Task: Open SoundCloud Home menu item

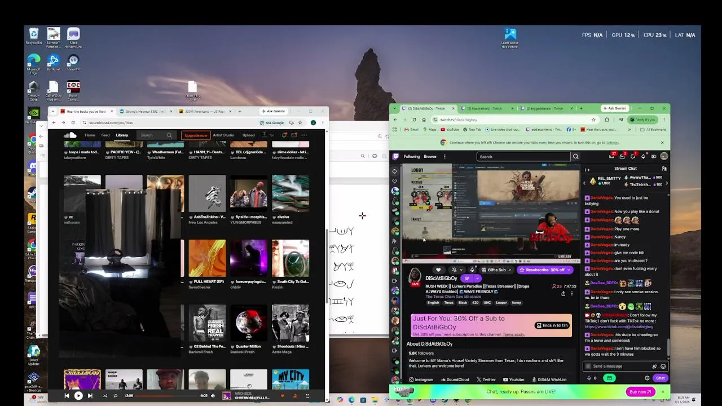Action: tap(90, 135)
